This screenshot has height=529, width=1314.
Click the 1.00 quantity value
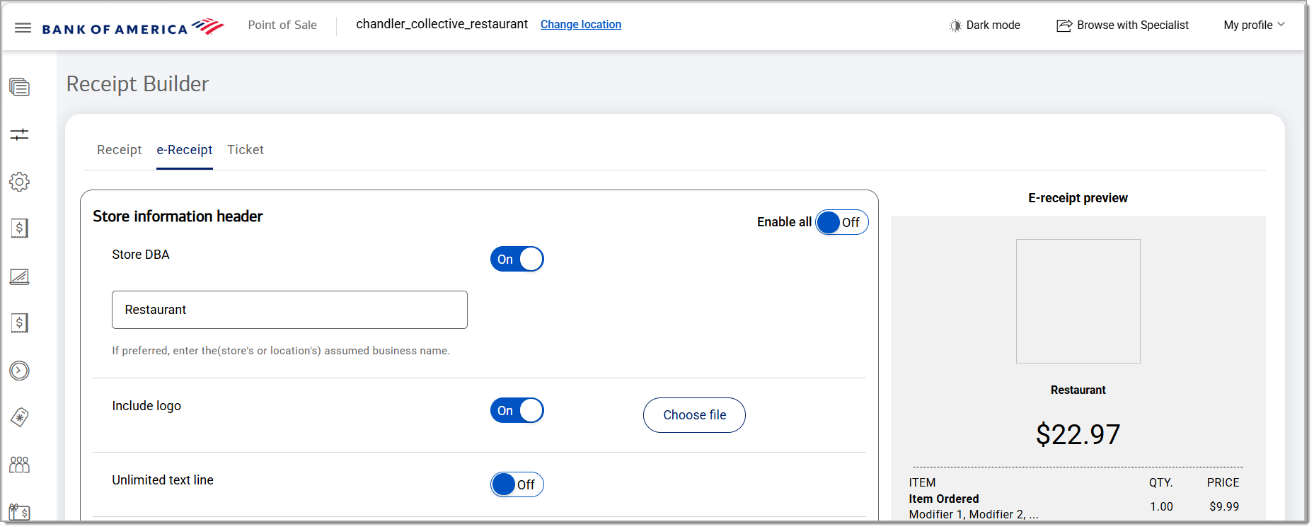point(1162,507)
